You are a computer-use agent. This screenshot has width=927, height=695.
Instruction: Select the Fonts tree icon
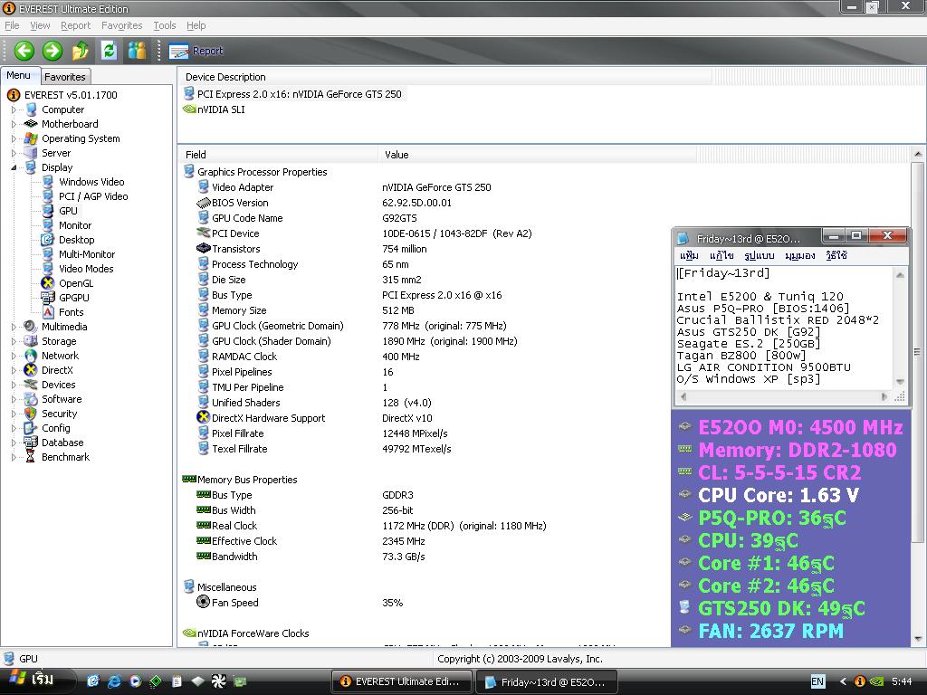(48, 312)
